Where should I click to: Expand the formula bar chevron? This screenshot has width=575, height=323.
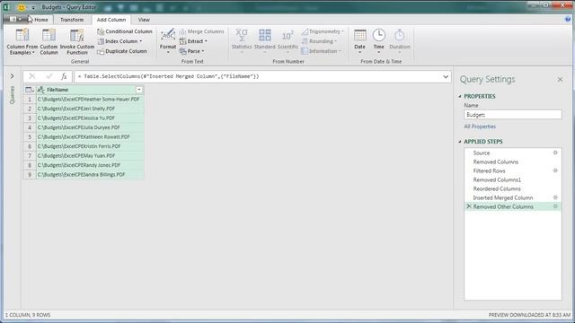click(446, 76)
